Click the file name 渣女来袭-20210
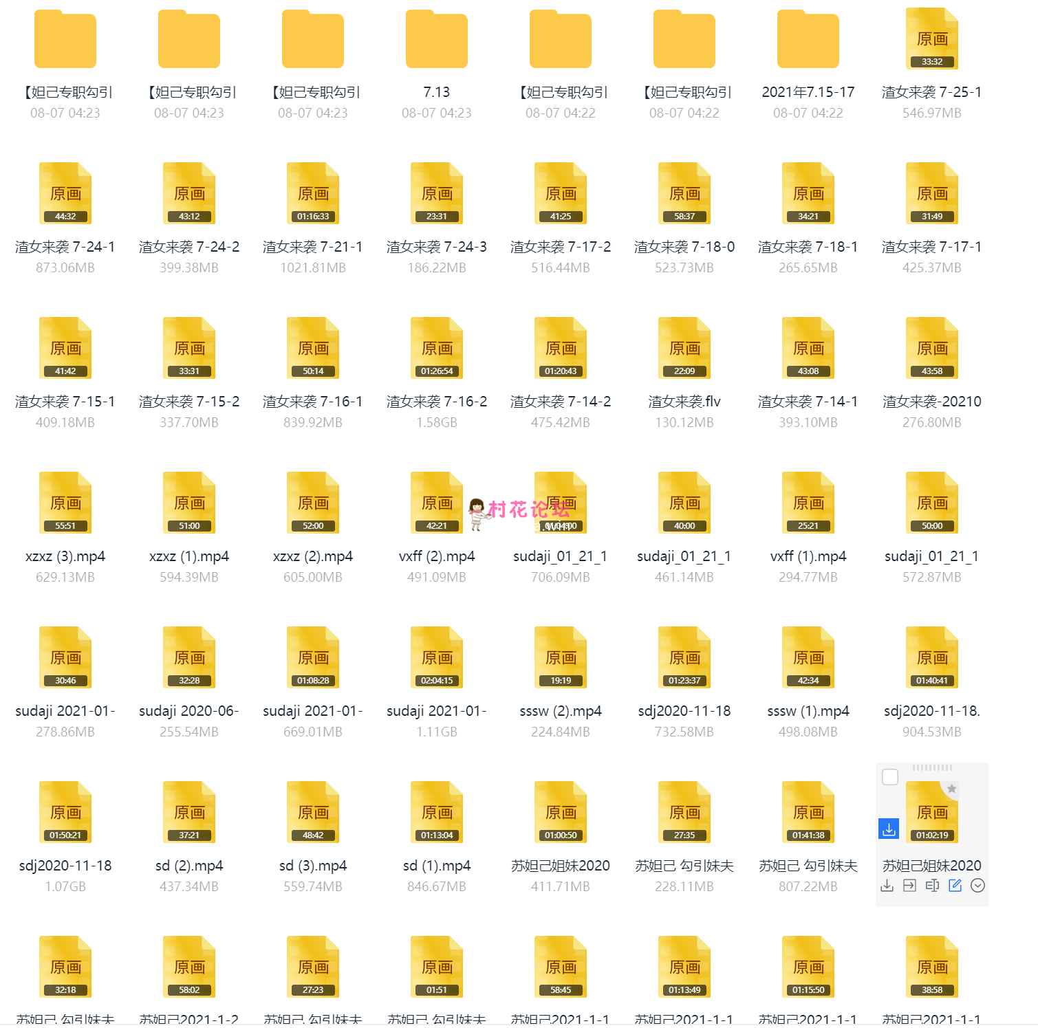This screenshot has height=1028, width=1038. (x=932, y=402)
